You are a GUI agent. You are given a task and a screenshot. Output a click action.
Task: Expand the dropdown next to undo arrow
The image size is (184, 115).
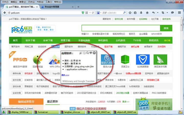(158, 13)
